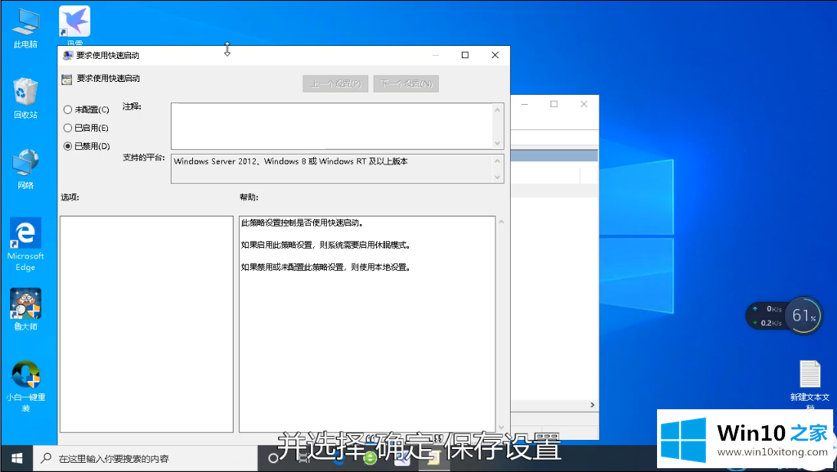Launch Microsoft Edge desktop shortcut
Screen dimensions: 837x472
pyautogui.click(x=25, y=245)
